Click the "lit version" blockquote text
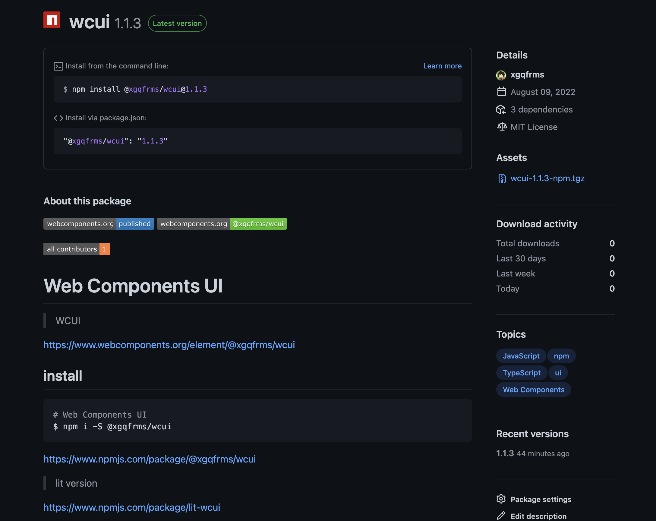Image resolution: width=656 pixels, height=521 pixels. pyautogui.click(x=76, y=483)
